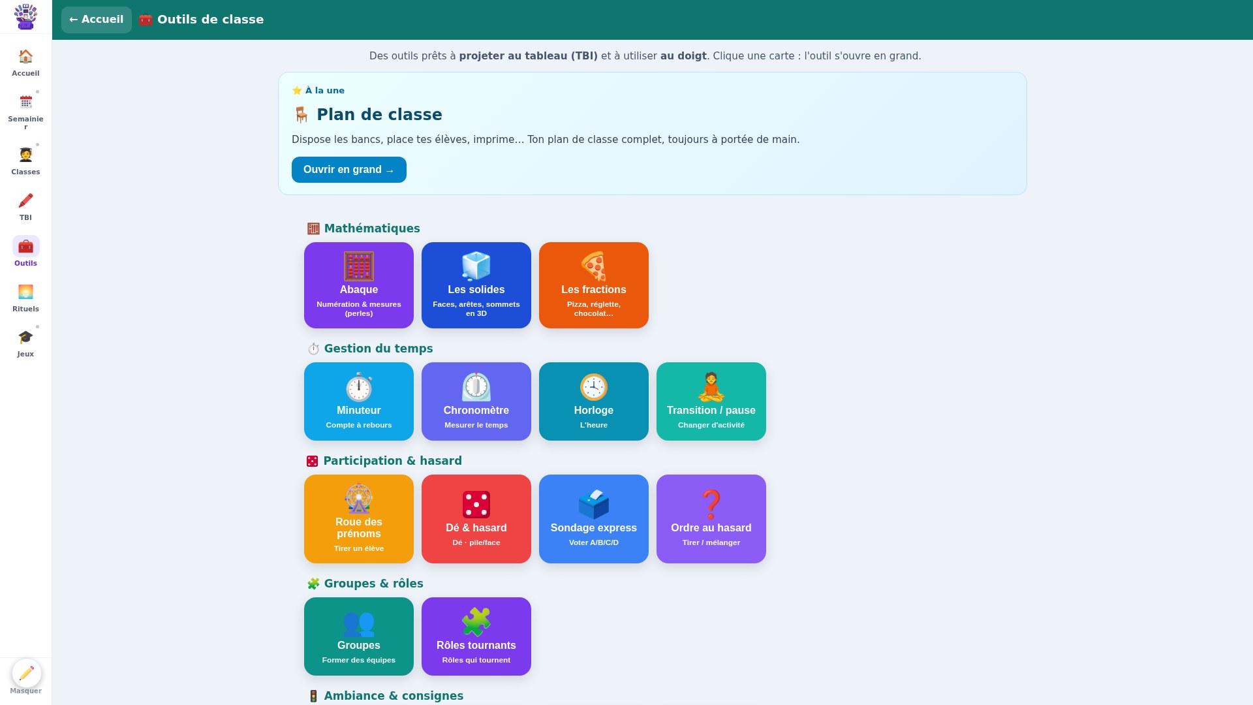Go back with the Accueil button
This screenshot has width=1253, height=705.
[x=97, y=20]
